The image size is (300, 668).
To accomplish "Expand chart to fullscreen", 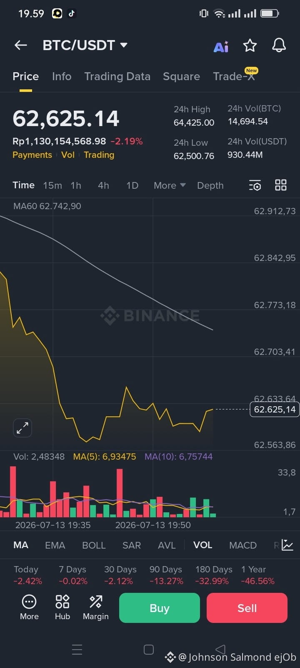I will tap(22, 428).
